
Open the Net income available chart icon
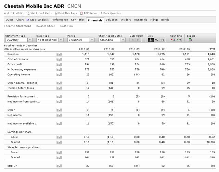(x=59, y=123)
